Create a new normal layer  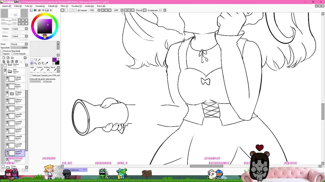click(4, 58)
